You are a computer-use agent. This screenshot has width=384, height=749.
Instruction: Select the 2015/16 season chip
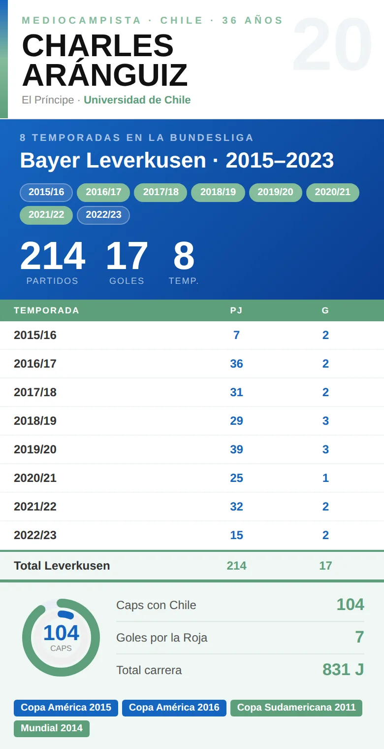(x=46, y=192)
